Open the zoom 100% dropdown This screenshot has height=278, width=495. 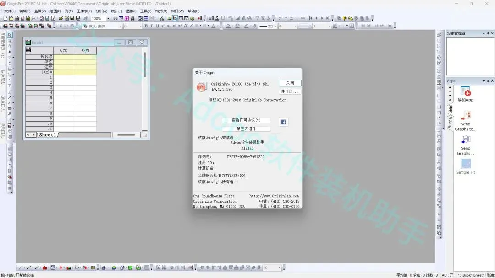pyautogui.click(x=108, y=19)
